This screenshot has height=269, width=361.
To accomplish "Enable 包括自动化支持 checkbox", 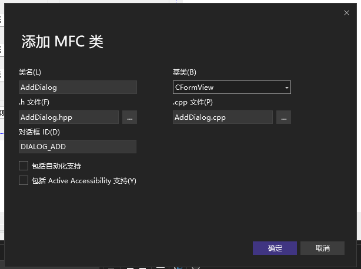I will [24, 166].
